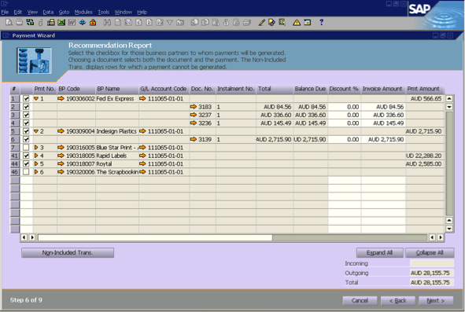This screenshot has height=312, width=465.
Task: Click the pencil form settings icon
Action: point(261,22)
